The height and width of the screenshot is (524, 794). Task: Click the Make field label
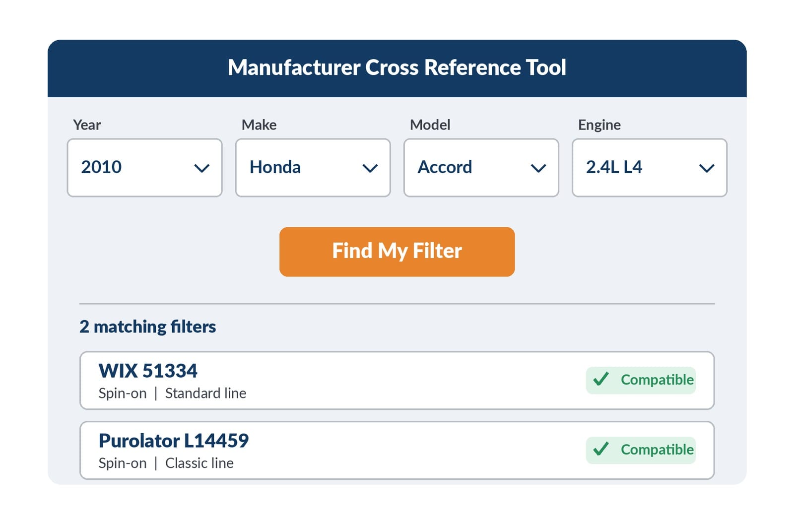pos(259,125)
